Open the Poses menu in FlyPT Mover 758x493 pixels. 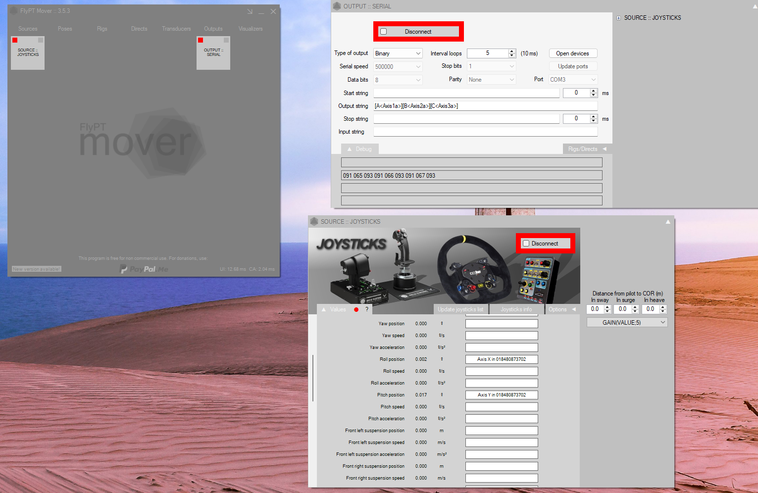[x=65, y=29]
